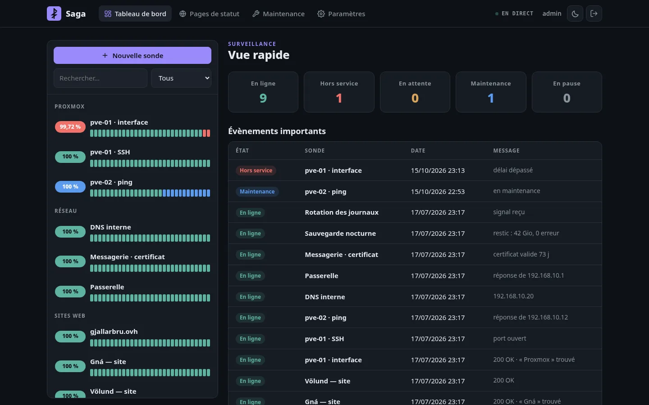The image size is (649, 405).
Task: Click the En attente counter card
Action: pyautogui.click(x=415, y=92)
